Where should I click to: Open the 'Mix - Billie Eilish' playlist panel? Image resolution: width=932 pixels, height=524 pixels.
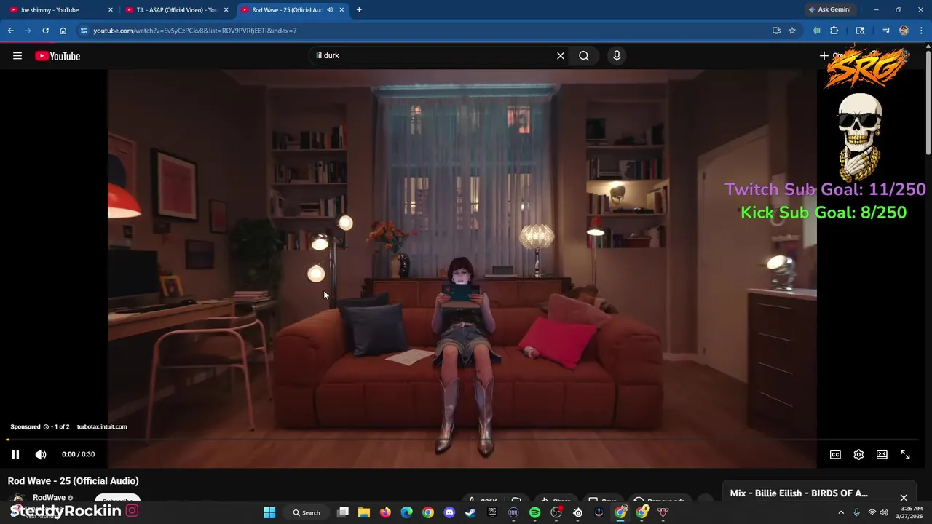(x=799, y=493)
